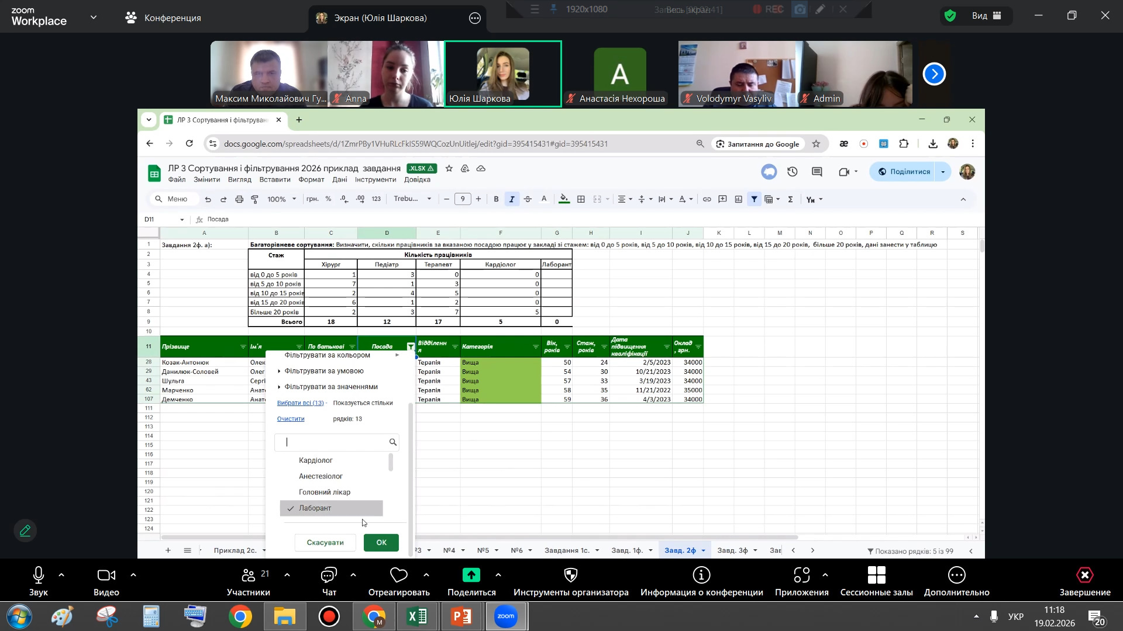Click the italic formatting button
Screen dimensions: 1123x631
pyautogui.click(x=512, y=199)
